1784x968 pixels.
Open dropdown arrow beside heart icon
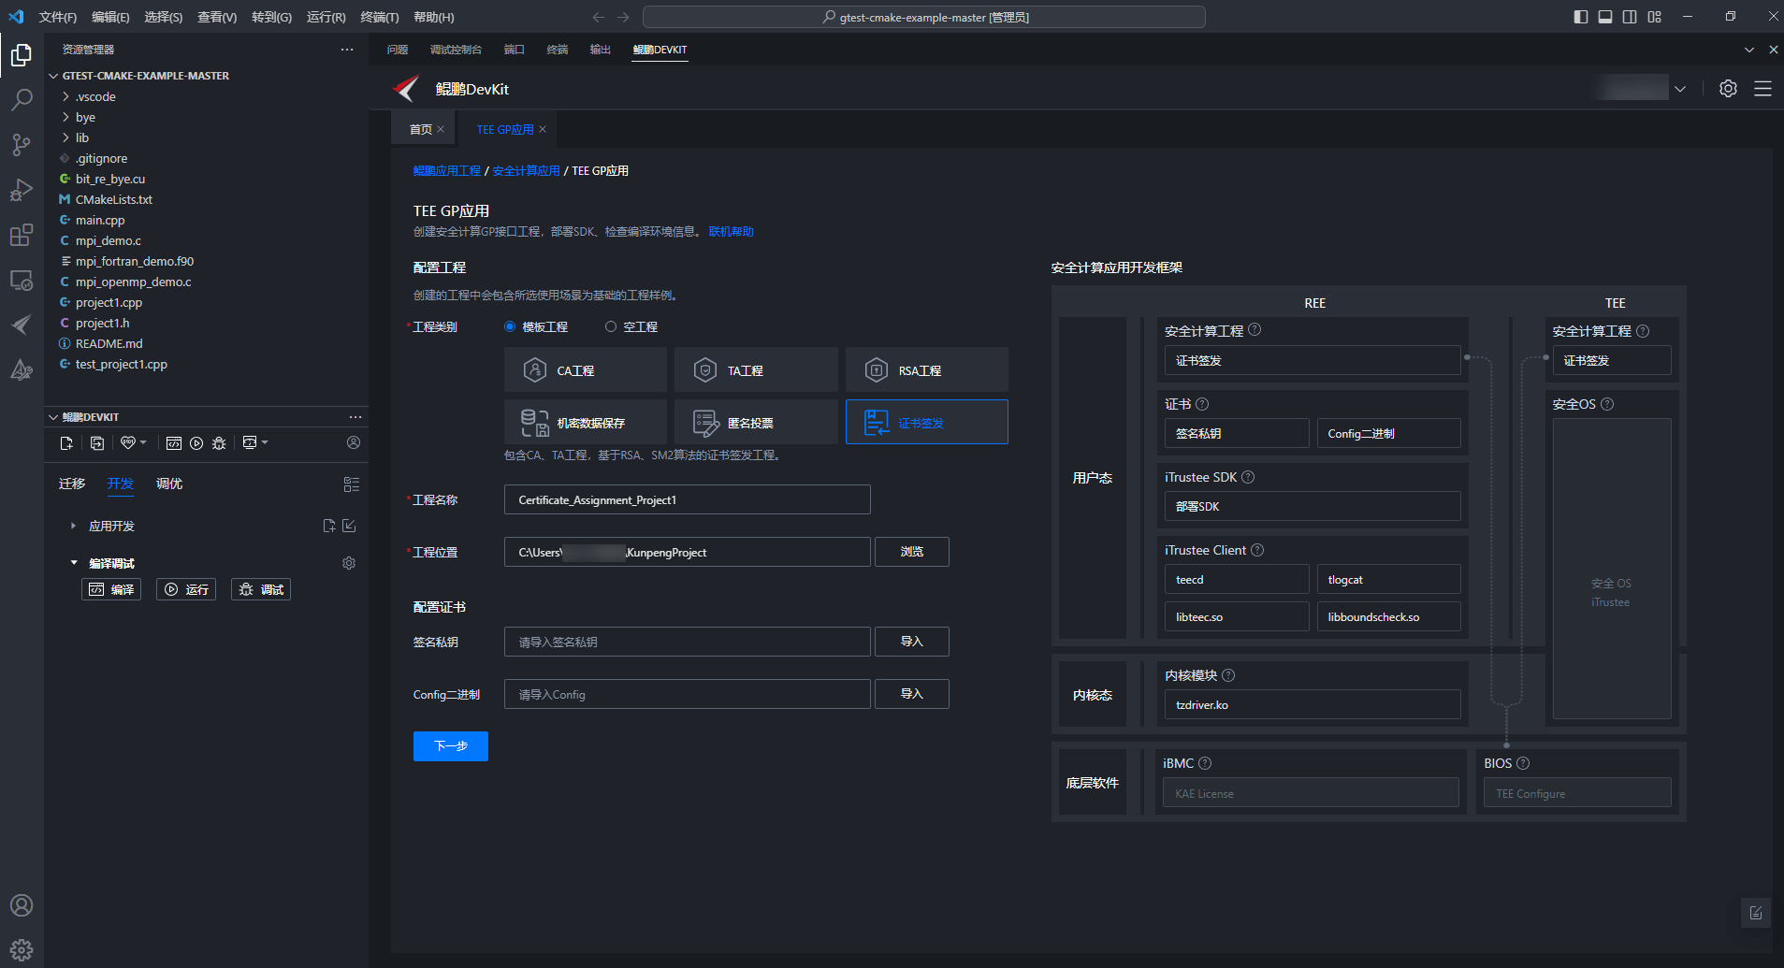pos(143,442)
